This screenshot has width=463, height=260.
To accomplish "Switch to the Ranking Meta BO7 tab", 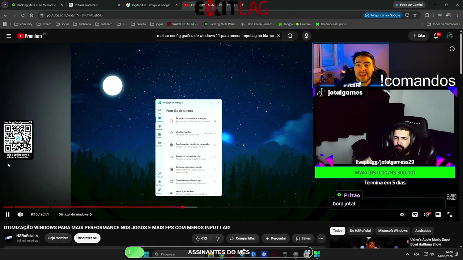I will click(x=37, y=5).
